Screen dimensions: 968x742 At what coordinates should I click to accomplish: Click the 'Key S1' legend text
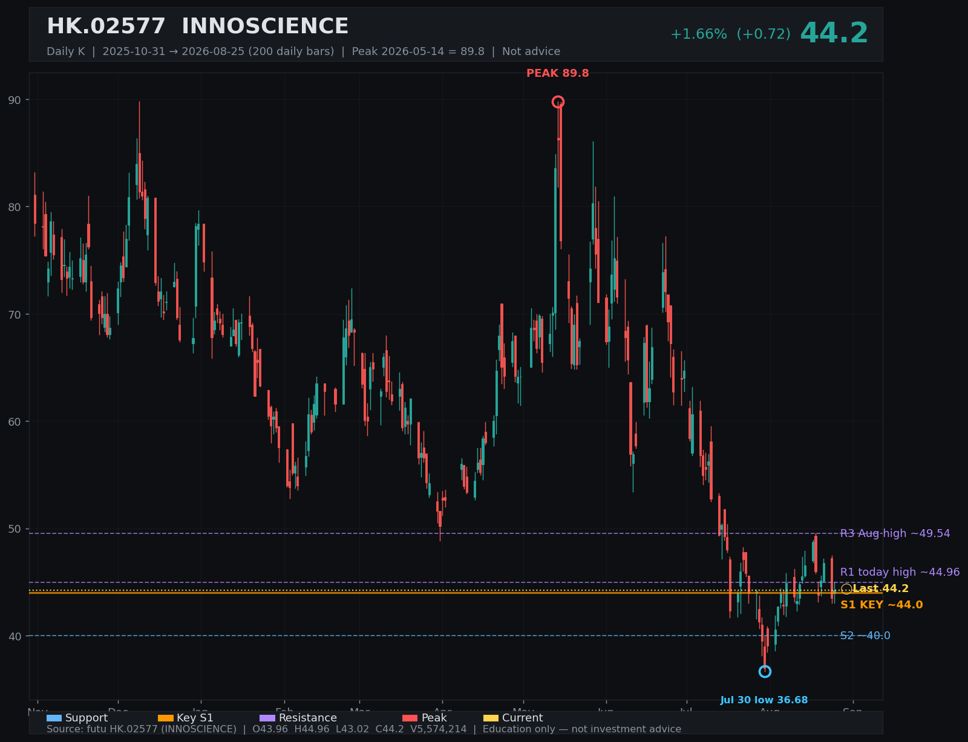[195, 718]
